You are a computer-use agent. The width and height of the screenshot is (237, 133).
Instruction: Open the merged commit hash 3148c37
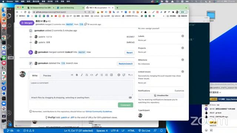click(69, 52)
